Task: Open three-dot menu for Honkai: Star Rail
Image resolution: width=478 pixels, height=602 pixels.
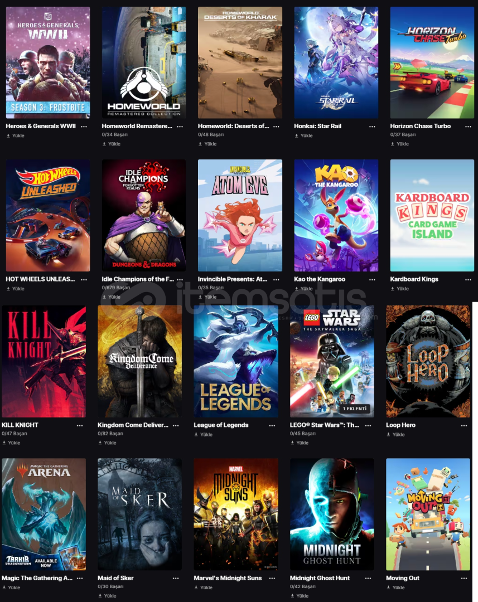Action: 372,127
